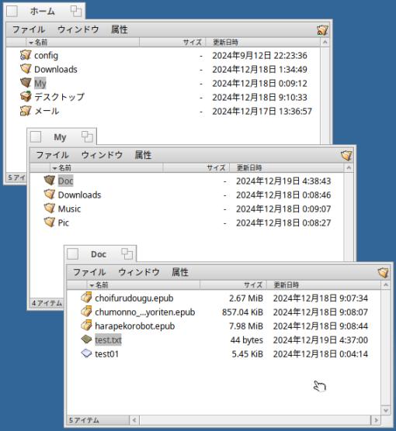396x431 pixels.
Task: Open ファイル menu in ホーム window
Action: [x=29, y=29]
